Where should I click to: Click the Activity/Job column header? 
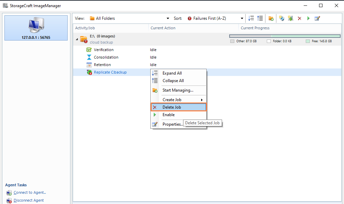(x=111, y=28)
